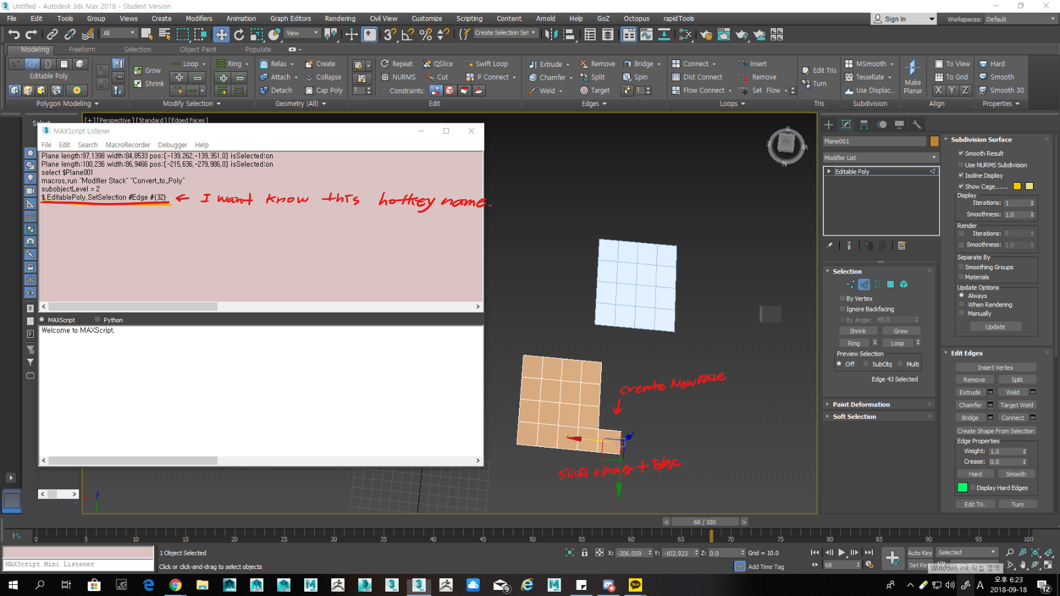Enable Ignore Backfacing checkbox

click(x=843, y=309)
